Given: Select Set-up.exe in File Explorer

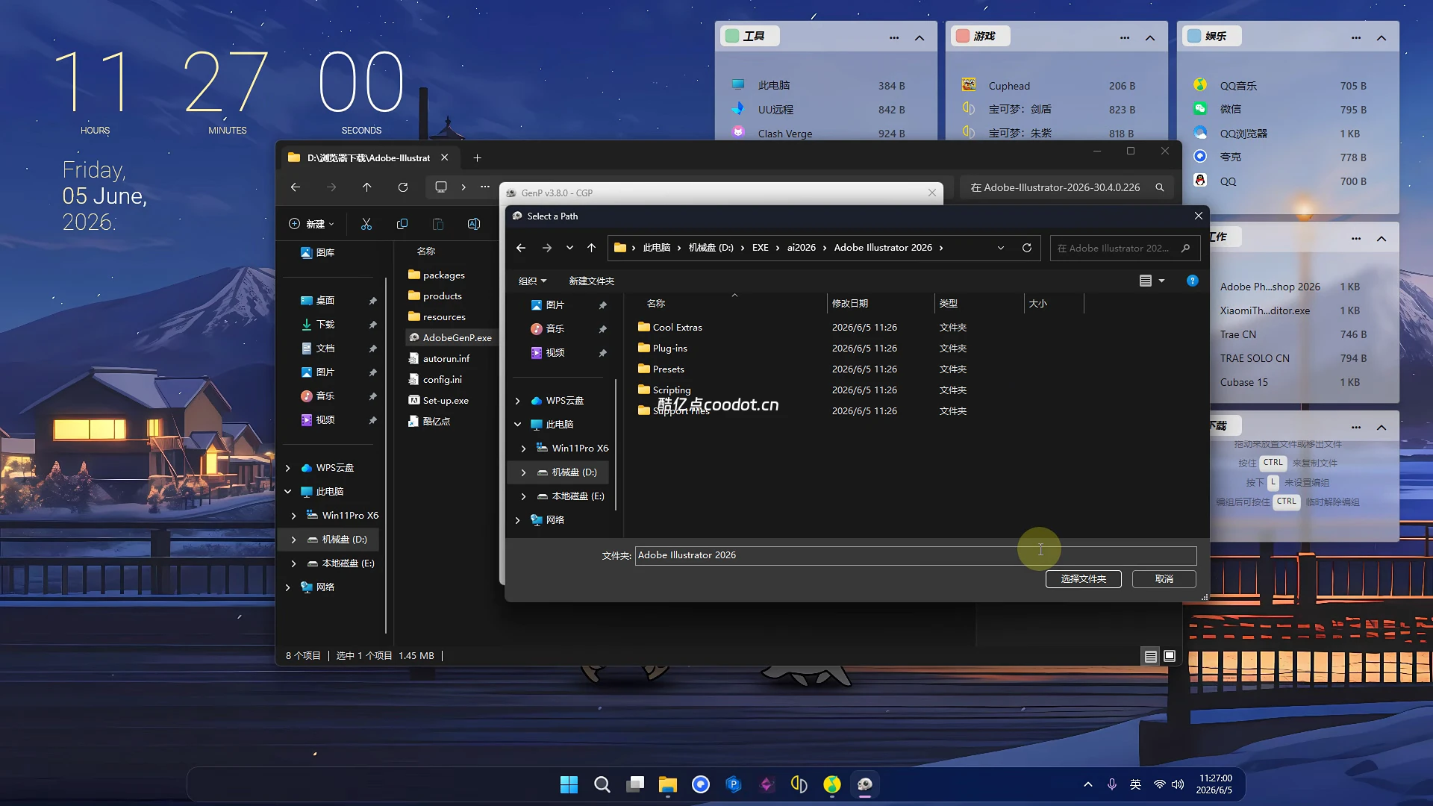Looking at the screenshot, I should [x=439, y=400].
